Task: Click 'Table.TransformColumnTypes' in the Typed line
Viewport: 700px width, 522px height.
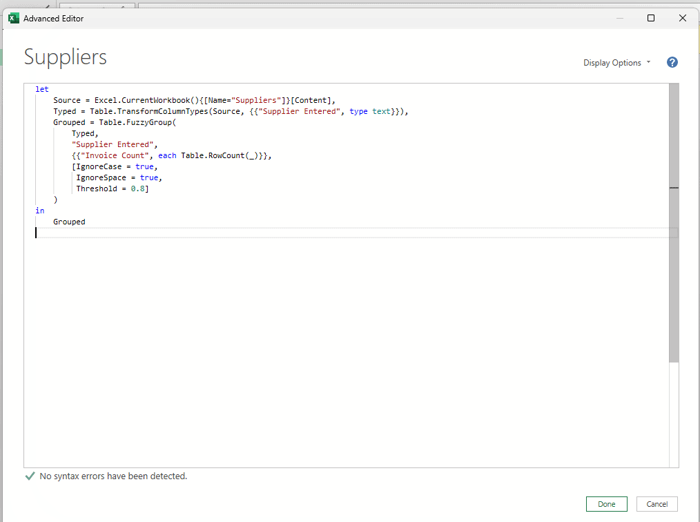Action: coord(149,112)
